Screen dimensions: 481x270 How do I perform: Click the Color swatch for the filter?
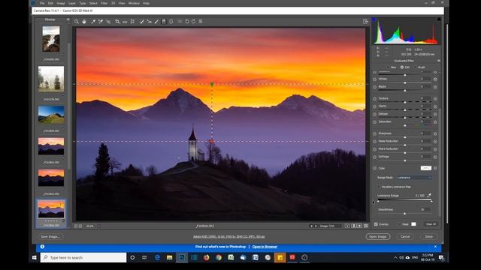tap(426, 168)
